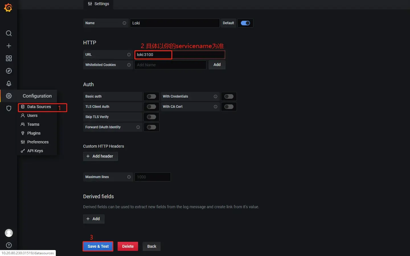The width and height of the screenshot is (410, 256).
Task: Click the Save & Test button
Action: [98, 246]
